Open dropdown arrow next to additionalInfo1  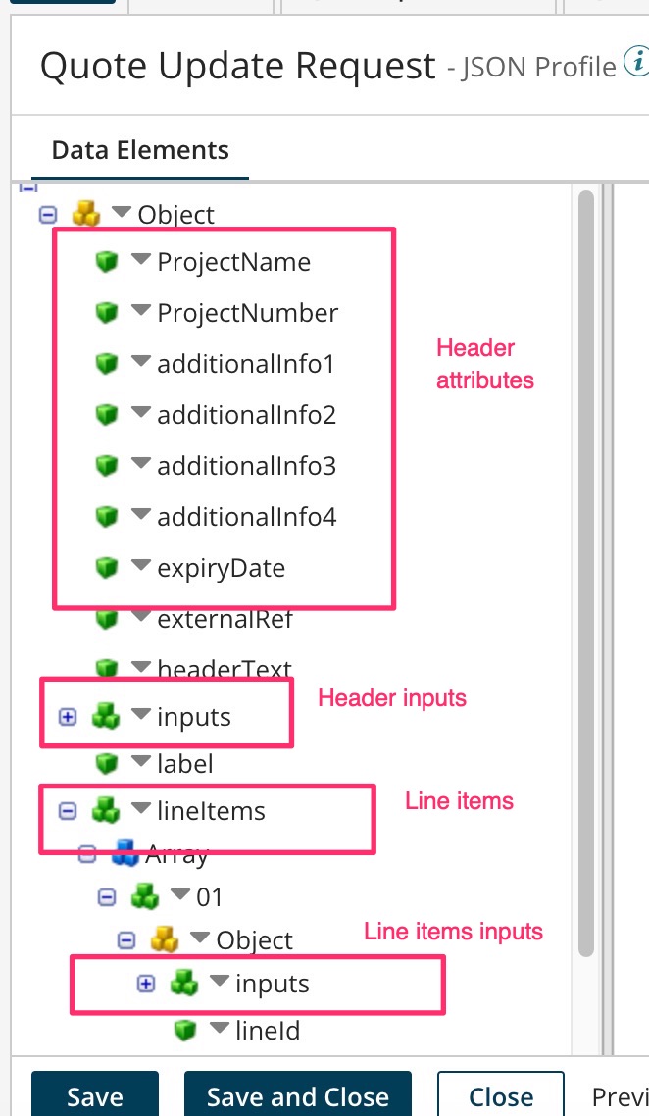[x=141, y=362]
